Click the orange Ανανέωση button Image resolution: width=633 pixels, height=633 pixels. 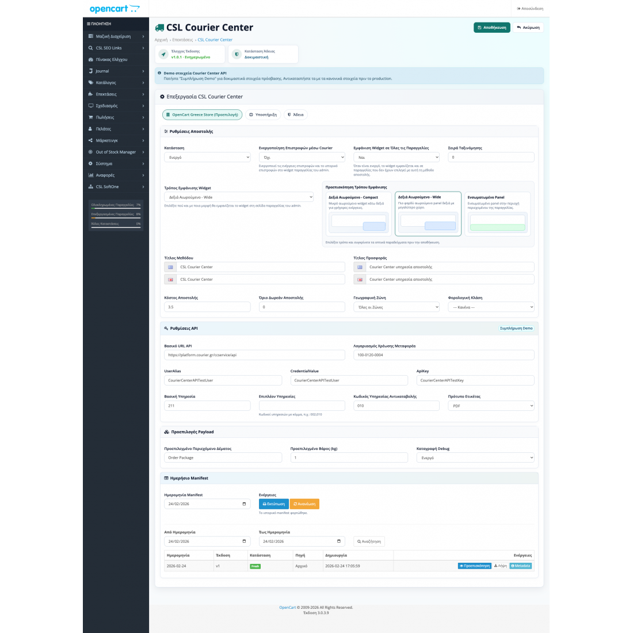click(x=304, y=504)
